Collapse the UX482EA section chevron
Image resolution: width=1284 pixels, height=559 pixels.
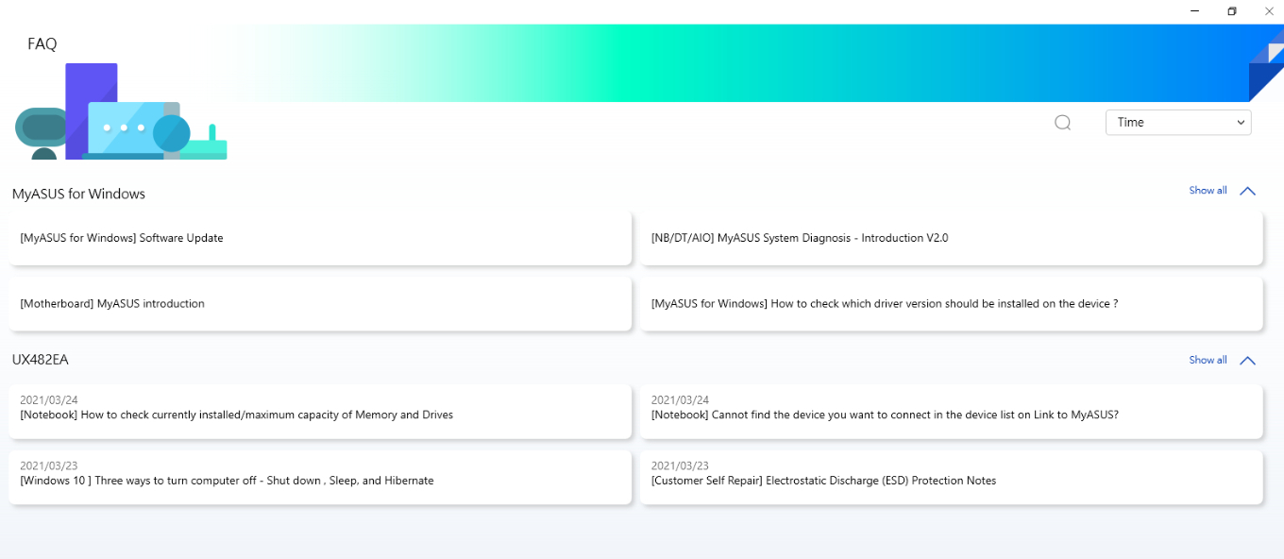point(1247,361)
